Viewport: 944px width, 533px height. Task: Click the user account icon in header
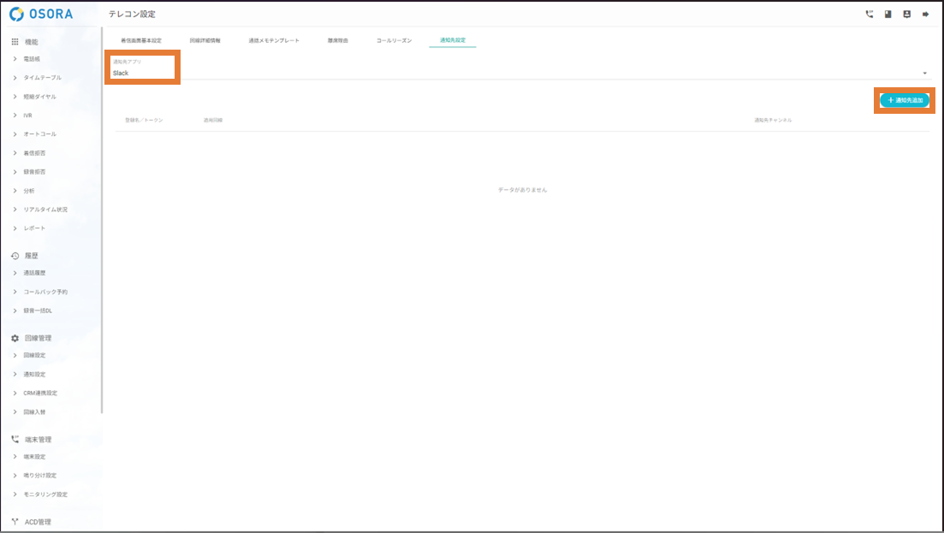pyautogui.click(x=906, y=15)
